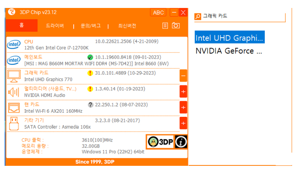Click the 그래픽 카드 label in device list
303x170 pixels.
(36, 73)
